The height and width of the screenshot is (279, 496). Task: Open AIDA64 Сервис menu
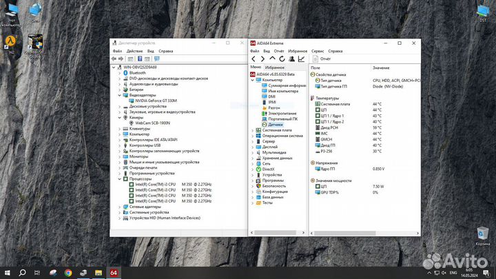pyautogui.click(x=318, y=51)
